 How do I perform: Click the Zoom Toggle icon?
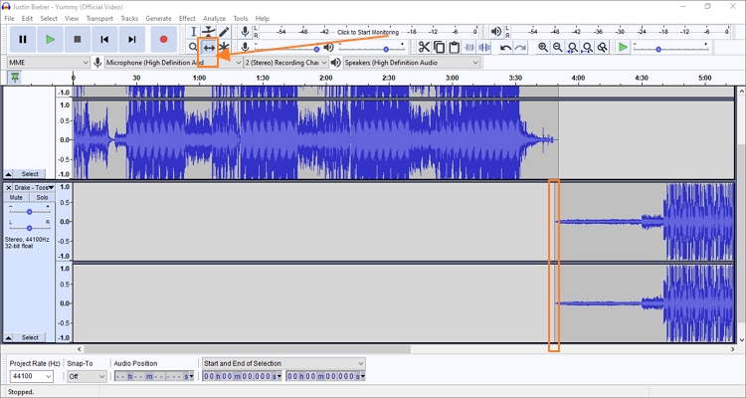click(603, 47)
